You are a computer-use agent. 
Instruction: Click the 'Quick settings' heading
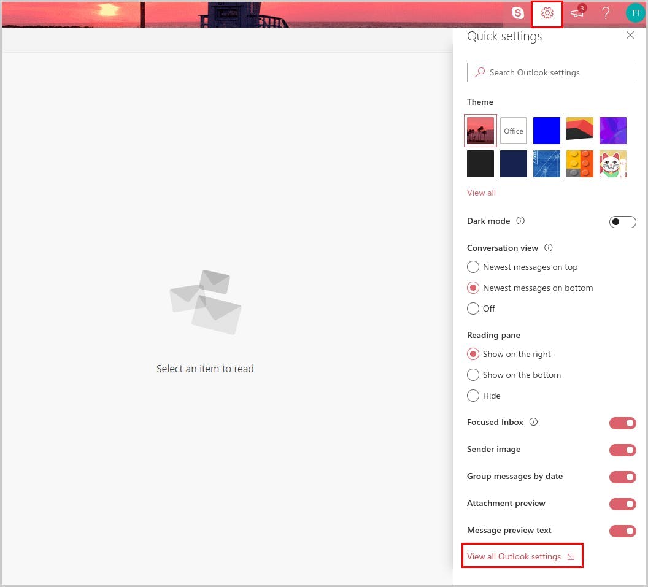click(x=504, y=36)
